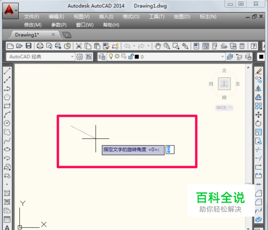Open the 工具(T) menu
This screenshot has width=268, height=230.
[157, 17]
